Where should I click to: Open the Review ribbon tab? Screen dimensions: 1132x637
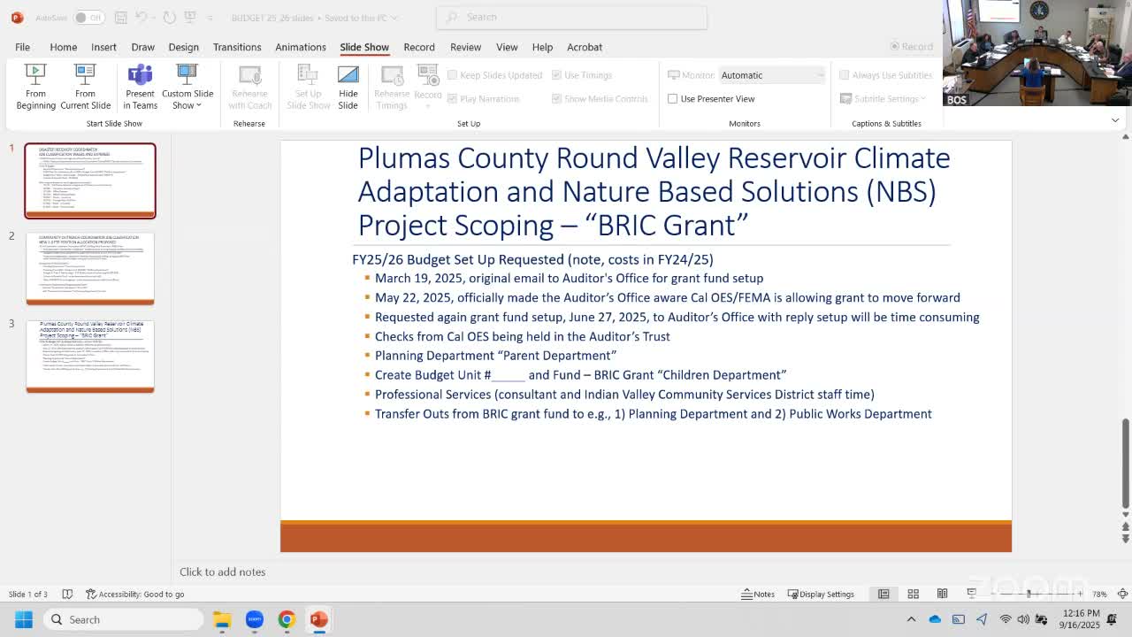click(465, 47)
